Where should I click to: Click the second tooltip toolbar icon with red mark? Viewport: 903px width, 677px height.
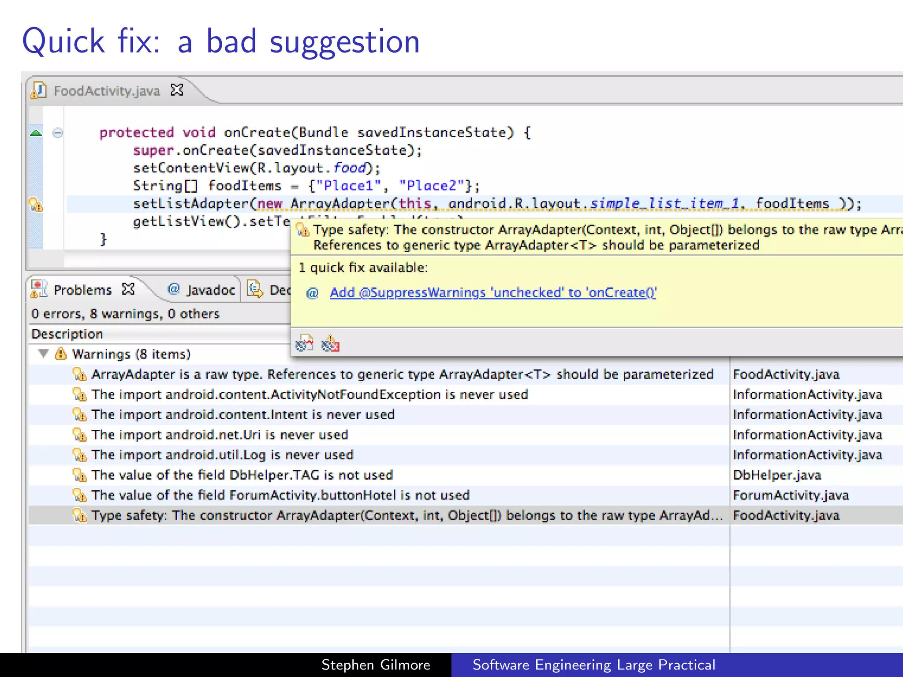click(330, 343)
